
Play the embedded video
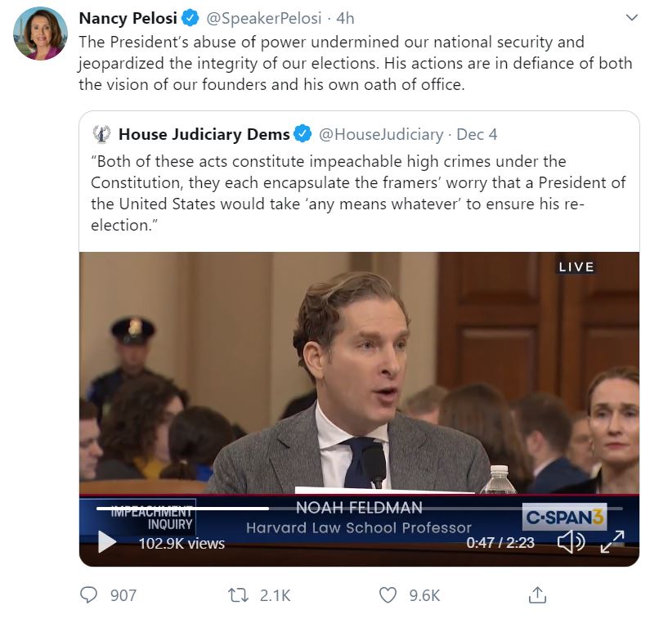point(107,541)
